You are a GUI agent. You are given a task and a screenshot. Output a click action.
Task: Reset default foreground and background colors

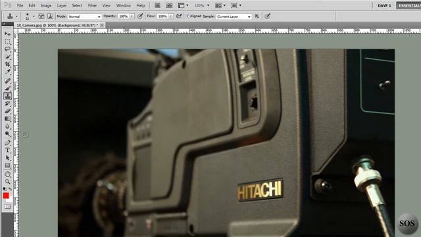click(5, 189)
